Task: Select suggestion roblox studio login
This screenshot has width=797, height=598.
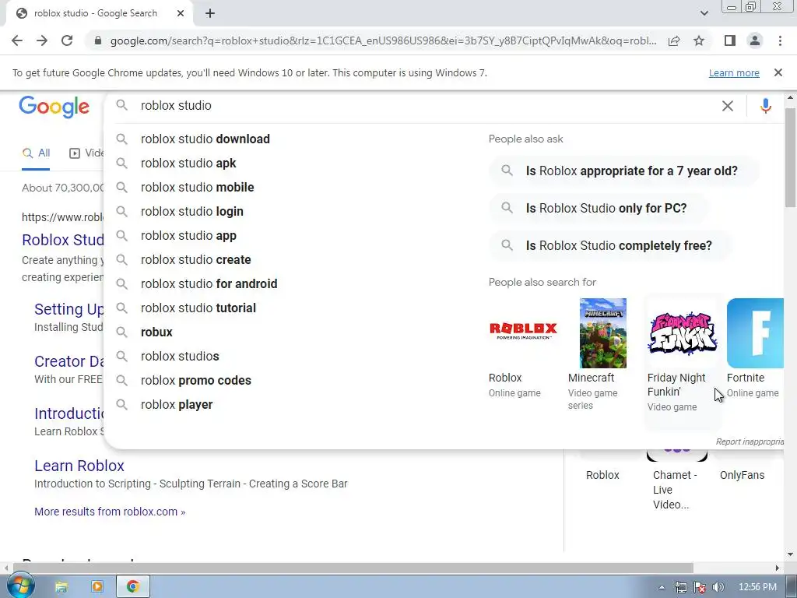Action: click(x=191, y=212)
